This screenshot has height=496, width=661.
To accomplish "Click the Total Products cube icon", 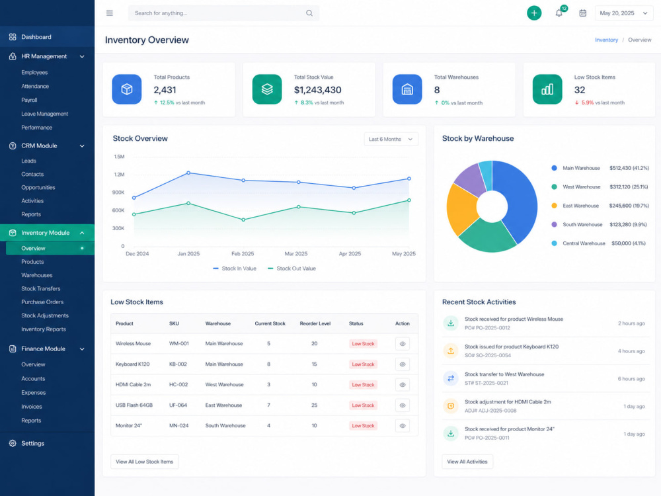I will 126,89.
